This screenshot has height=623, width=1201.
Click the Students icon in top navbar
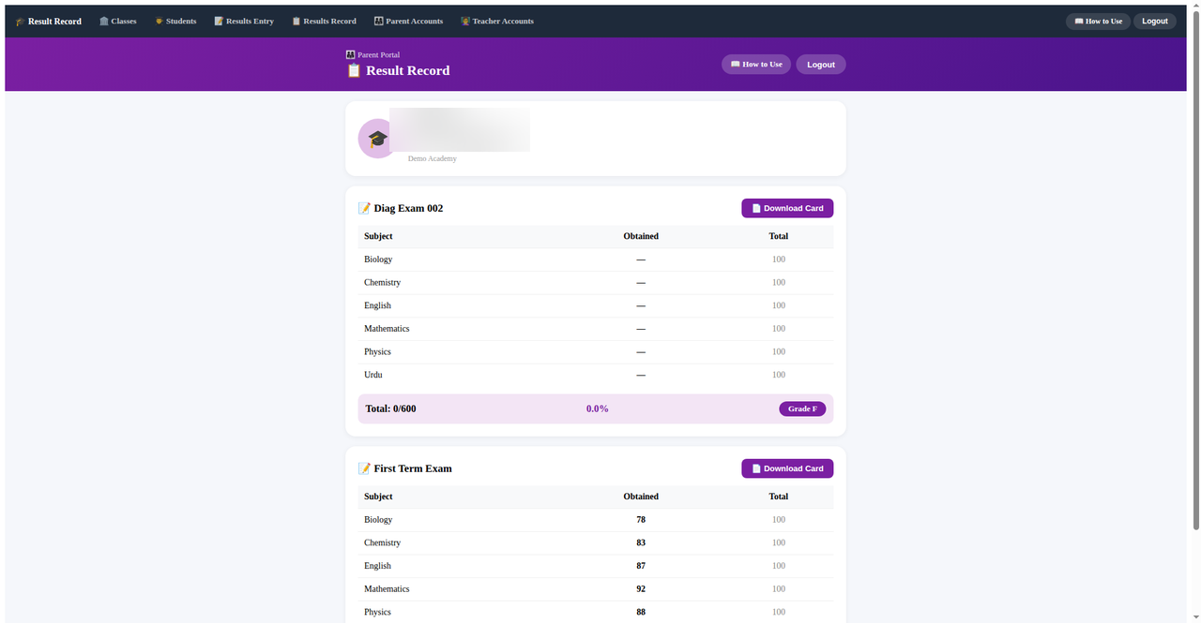click(159, 21)
